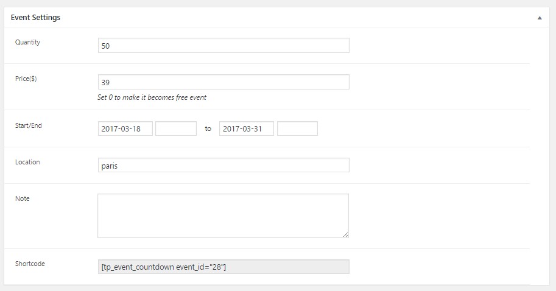The image size is (556, 291).
Task: Collapse the Event Settings panel arrow
Action: 540,18
